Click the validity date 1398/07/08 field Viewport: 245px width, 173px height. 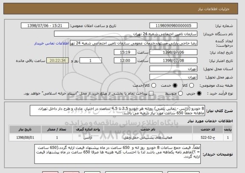tap(173, 60)
